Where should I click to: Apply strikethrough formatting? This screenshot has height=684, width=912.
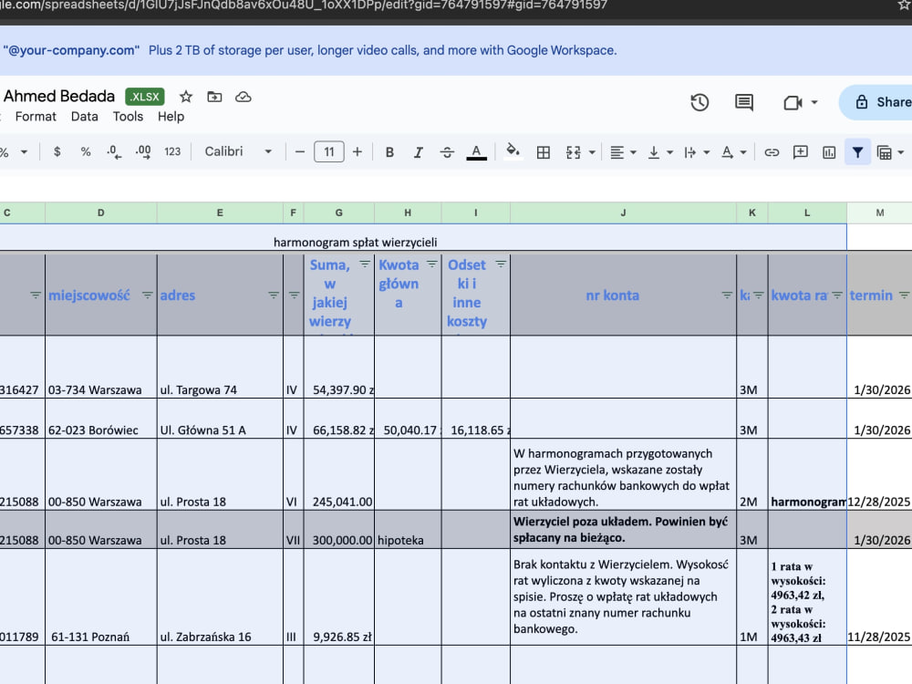pyautogui.click(x=447, y=152)
